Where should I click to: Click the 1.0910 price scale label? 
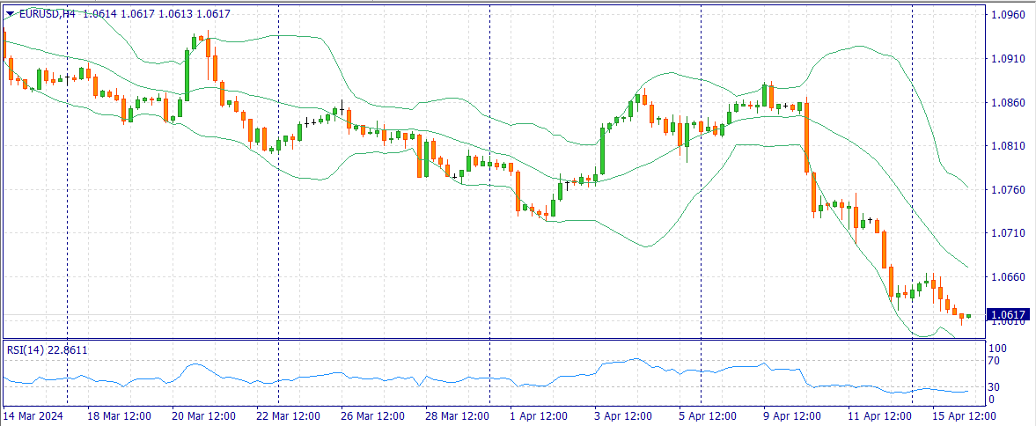[1007, 59]
